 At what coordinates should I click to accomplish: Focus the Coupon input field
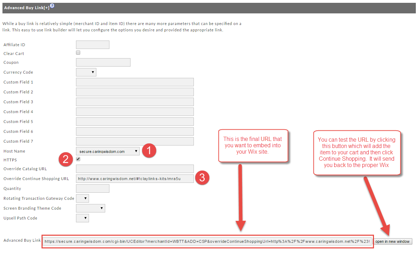103,62
